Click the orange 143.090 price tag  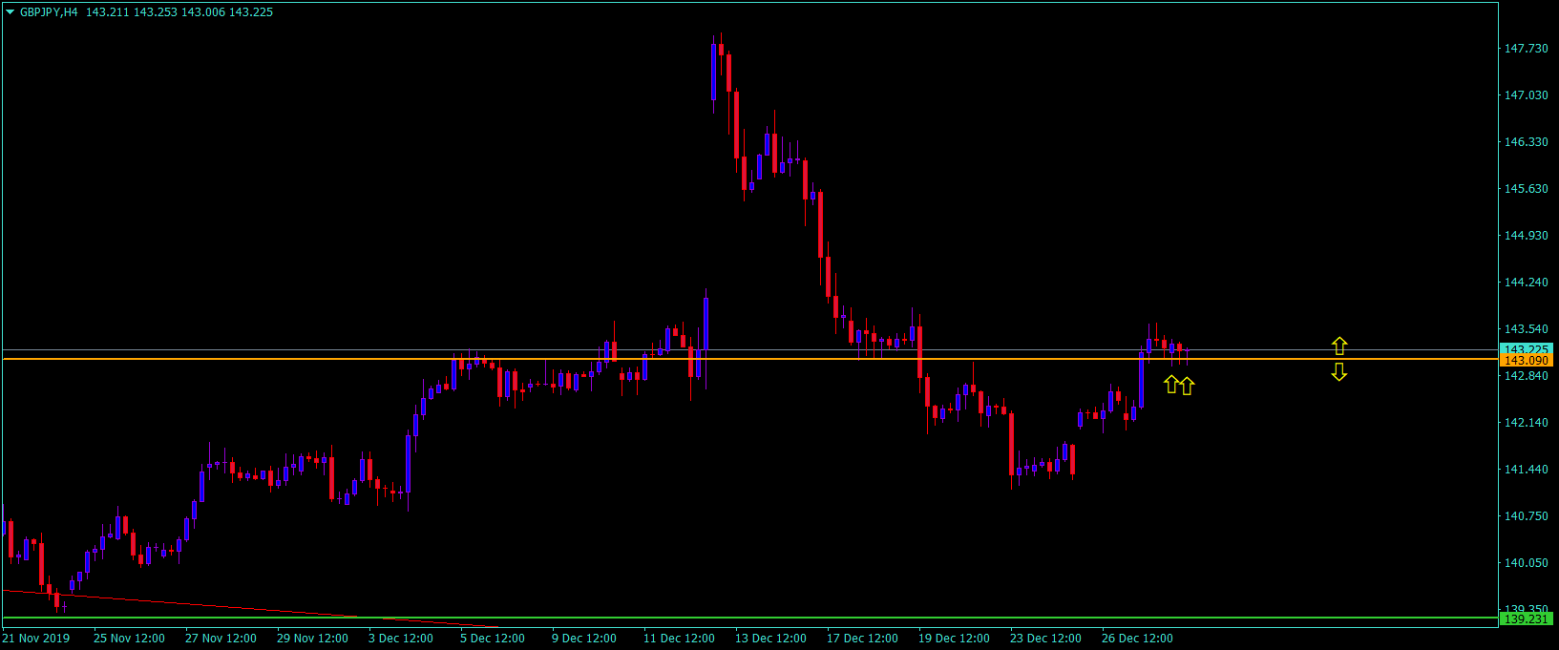1527,361
